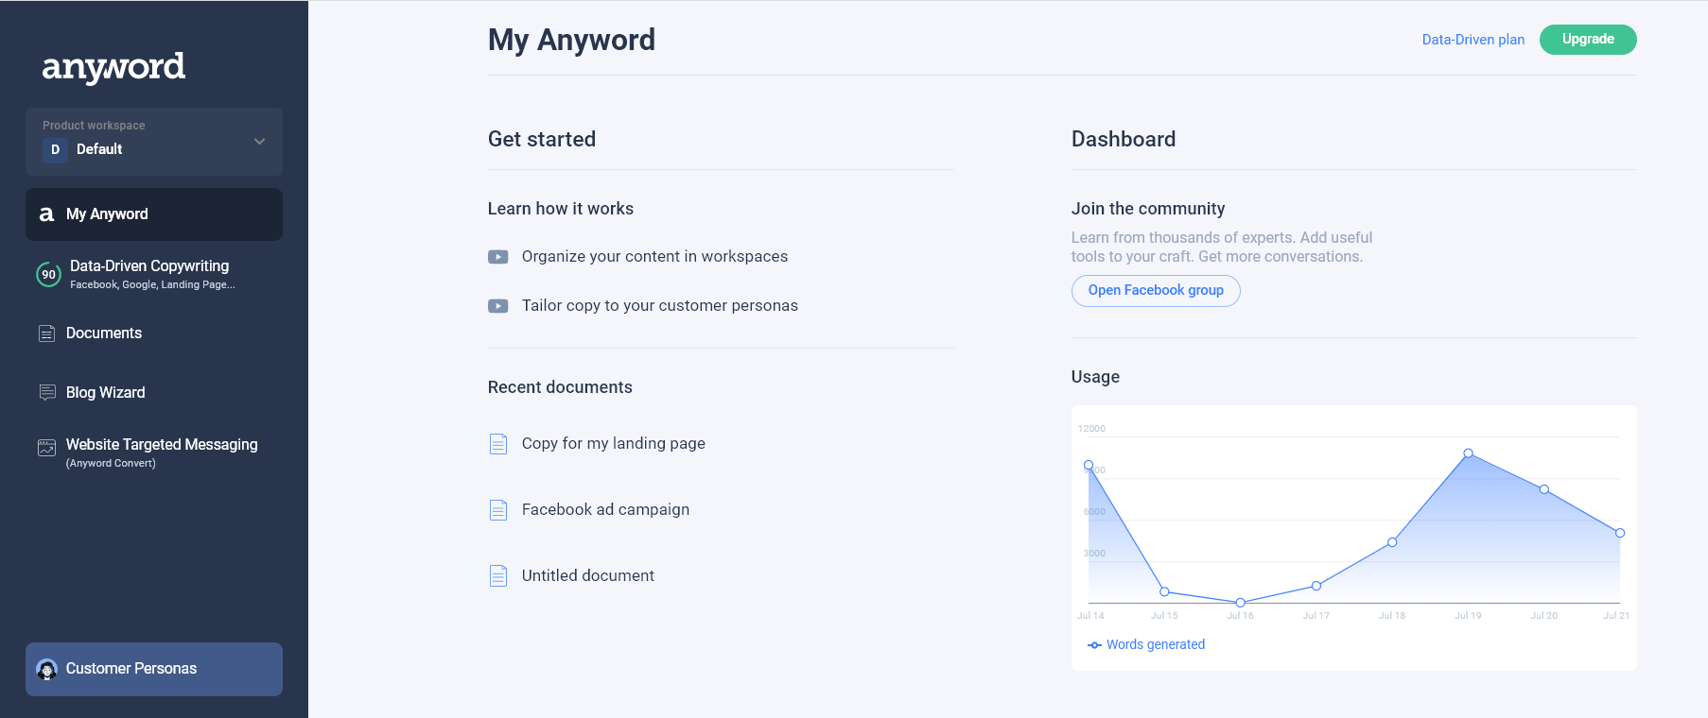This screenshot has width=1708, height=718.
Task: Go to Blog Wizard
Action: point(105,393)
